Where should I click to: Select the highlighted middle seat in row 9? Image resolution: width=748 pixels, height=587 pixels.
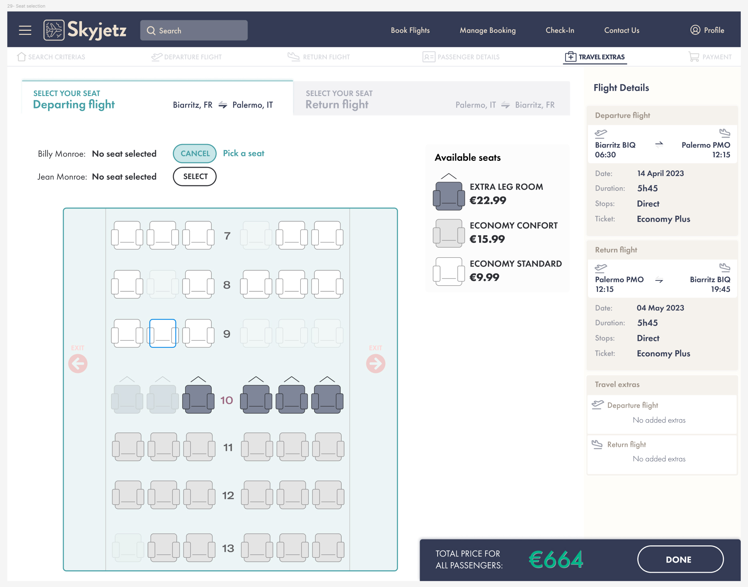click(x=163, y=333)
